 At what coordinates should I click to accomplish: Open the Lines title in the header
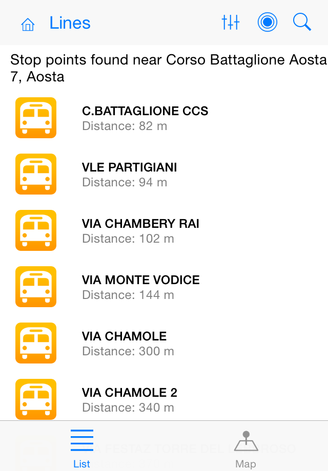tap(70, 23)
